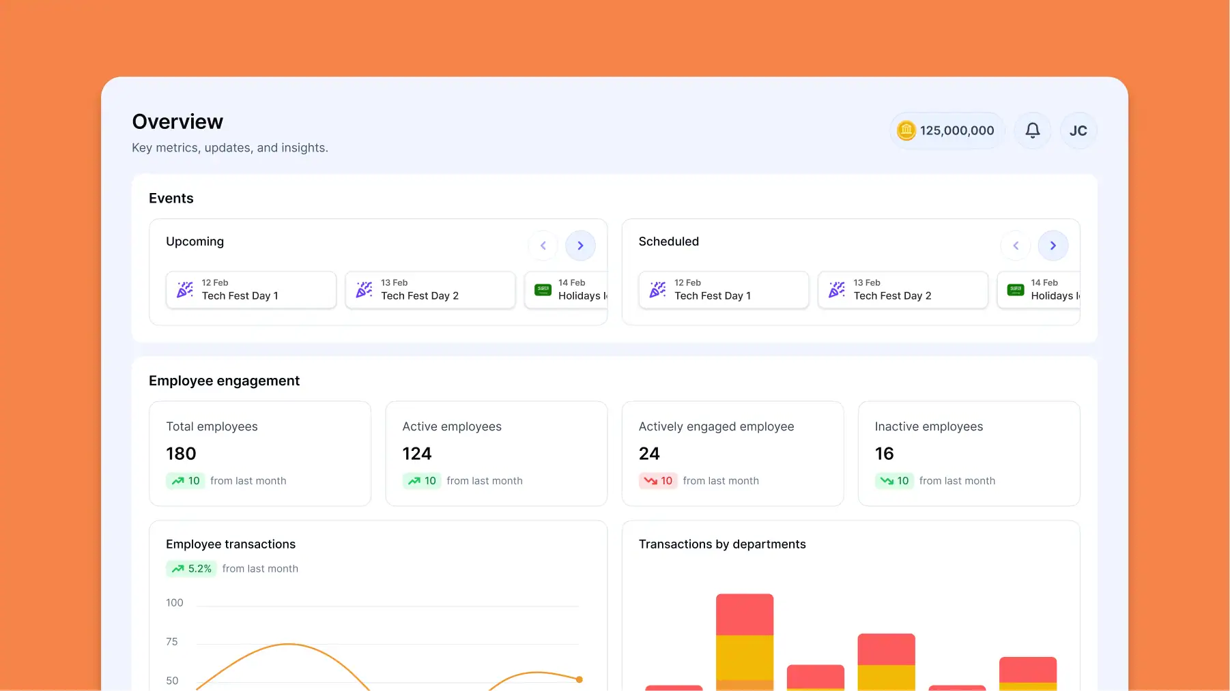This screenshot has width=1230, height=691.
Task: Click the 100 axis label
Action: pyautogui.click(x=175, y=603)
